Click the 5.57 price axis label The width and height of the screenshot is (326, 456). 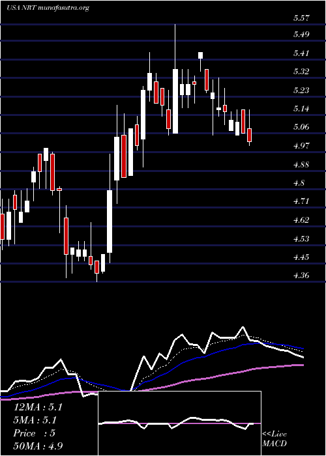301,18
